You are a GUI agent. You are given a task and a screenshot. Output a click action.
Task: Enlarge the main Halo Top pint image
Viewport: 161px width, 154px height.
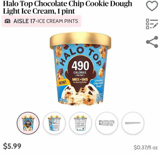click(x=80, y=69)
